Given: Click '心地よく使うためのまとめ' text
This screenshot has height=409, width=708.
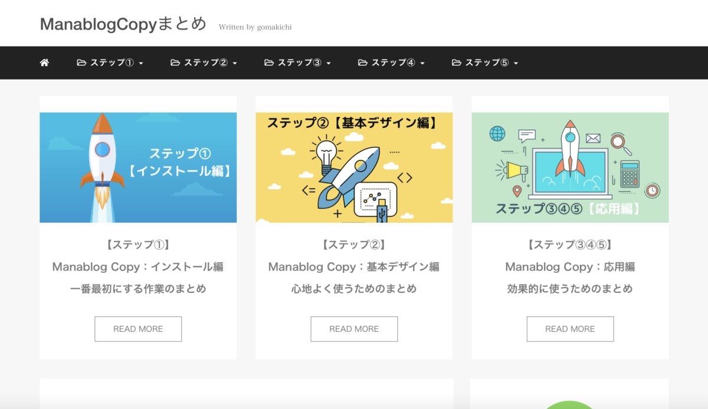Looking at the screenshot, I should click(x=354, y=289).
